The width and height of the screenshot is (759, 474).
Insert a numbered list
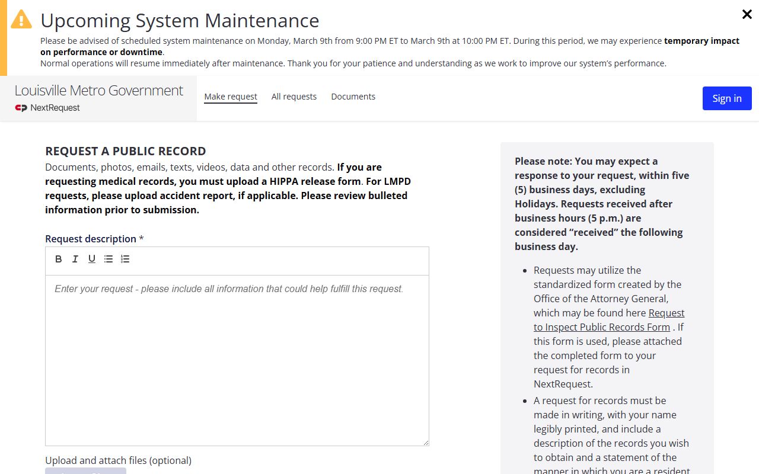pos(125,259)
